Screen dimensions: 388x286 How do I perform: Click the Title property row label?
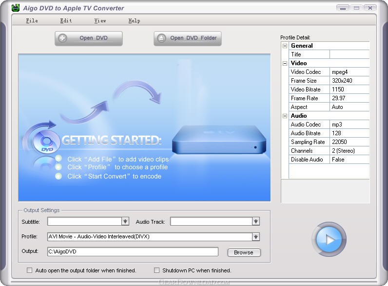(309, 54)
